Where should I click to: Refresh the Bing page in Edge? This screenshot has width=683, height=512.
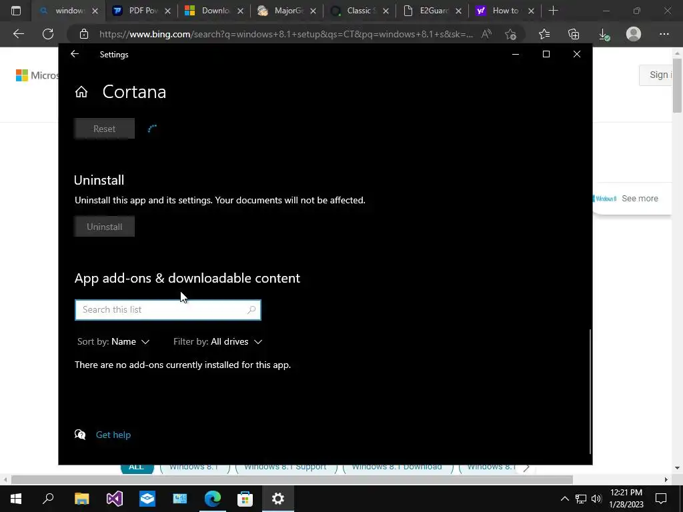(48, 34)
